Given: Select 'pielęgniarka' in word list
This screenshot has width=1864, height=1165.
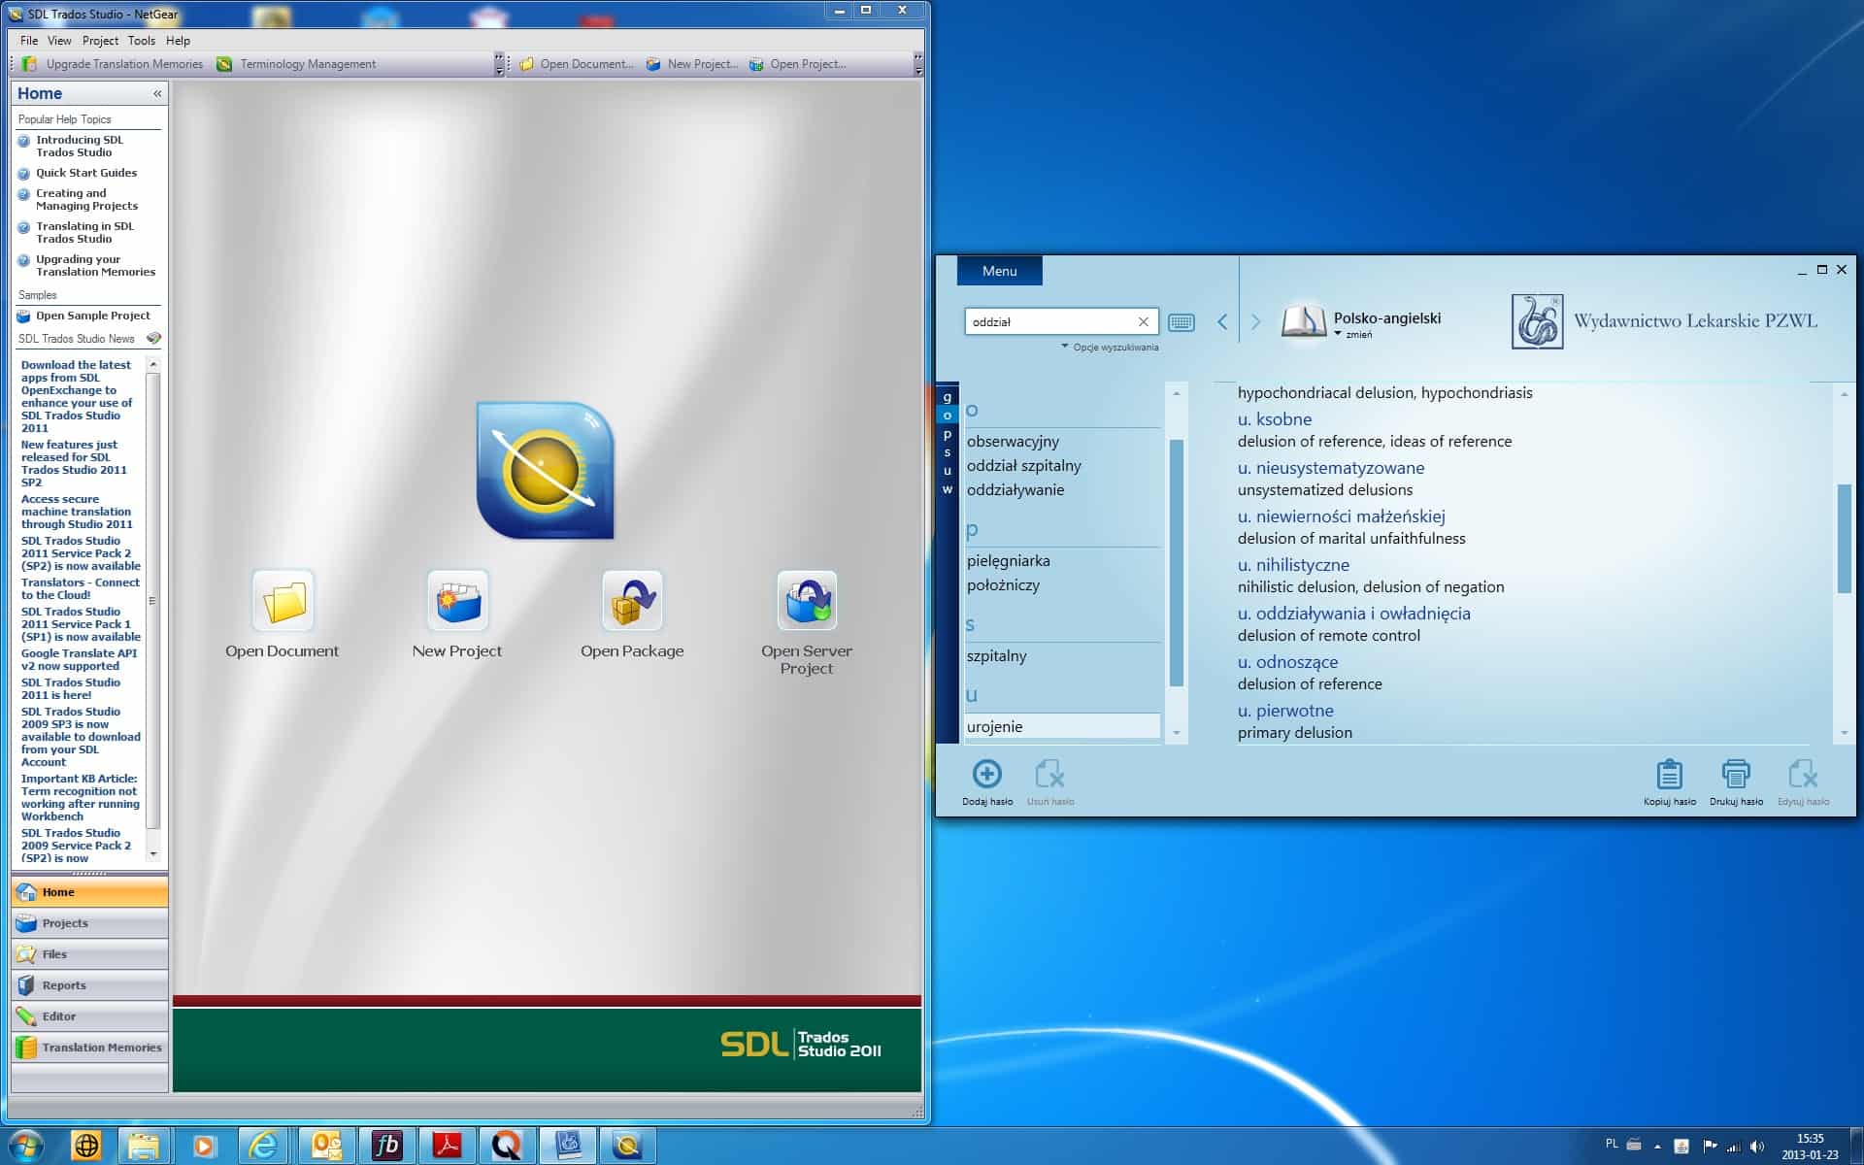Looking at the screenshot, I should coord(1008,560).
